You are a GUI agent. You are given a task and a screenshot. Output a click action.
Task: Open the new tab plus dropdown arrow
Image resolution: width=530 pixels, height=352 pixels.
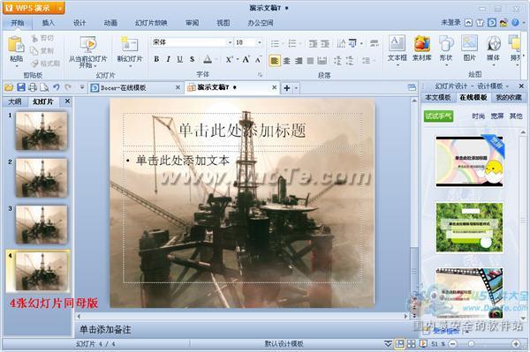296,88
